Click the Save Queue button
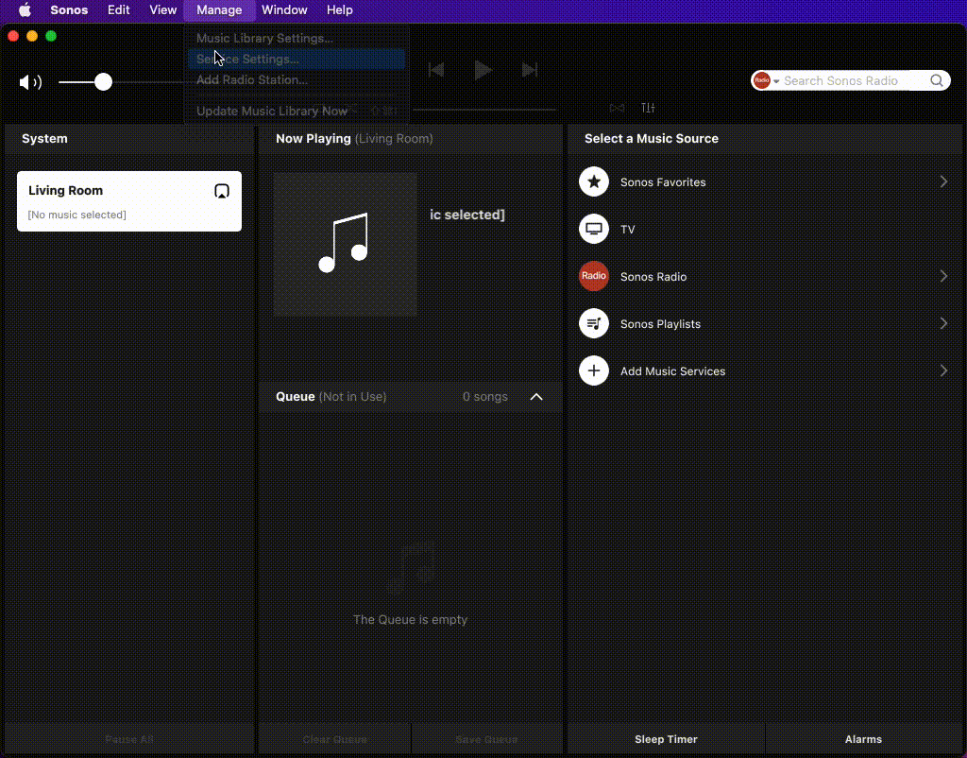This screenshot has width=967, height=758. 486,739
